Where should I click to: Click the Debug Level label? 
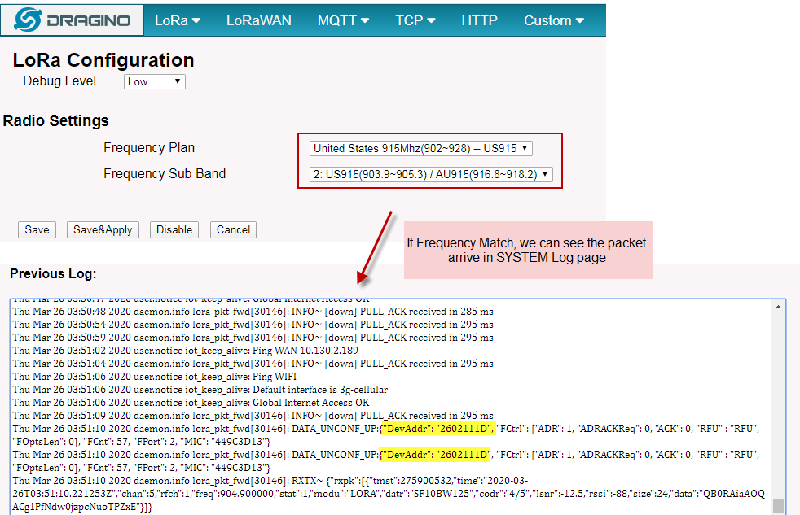(59, 81)
